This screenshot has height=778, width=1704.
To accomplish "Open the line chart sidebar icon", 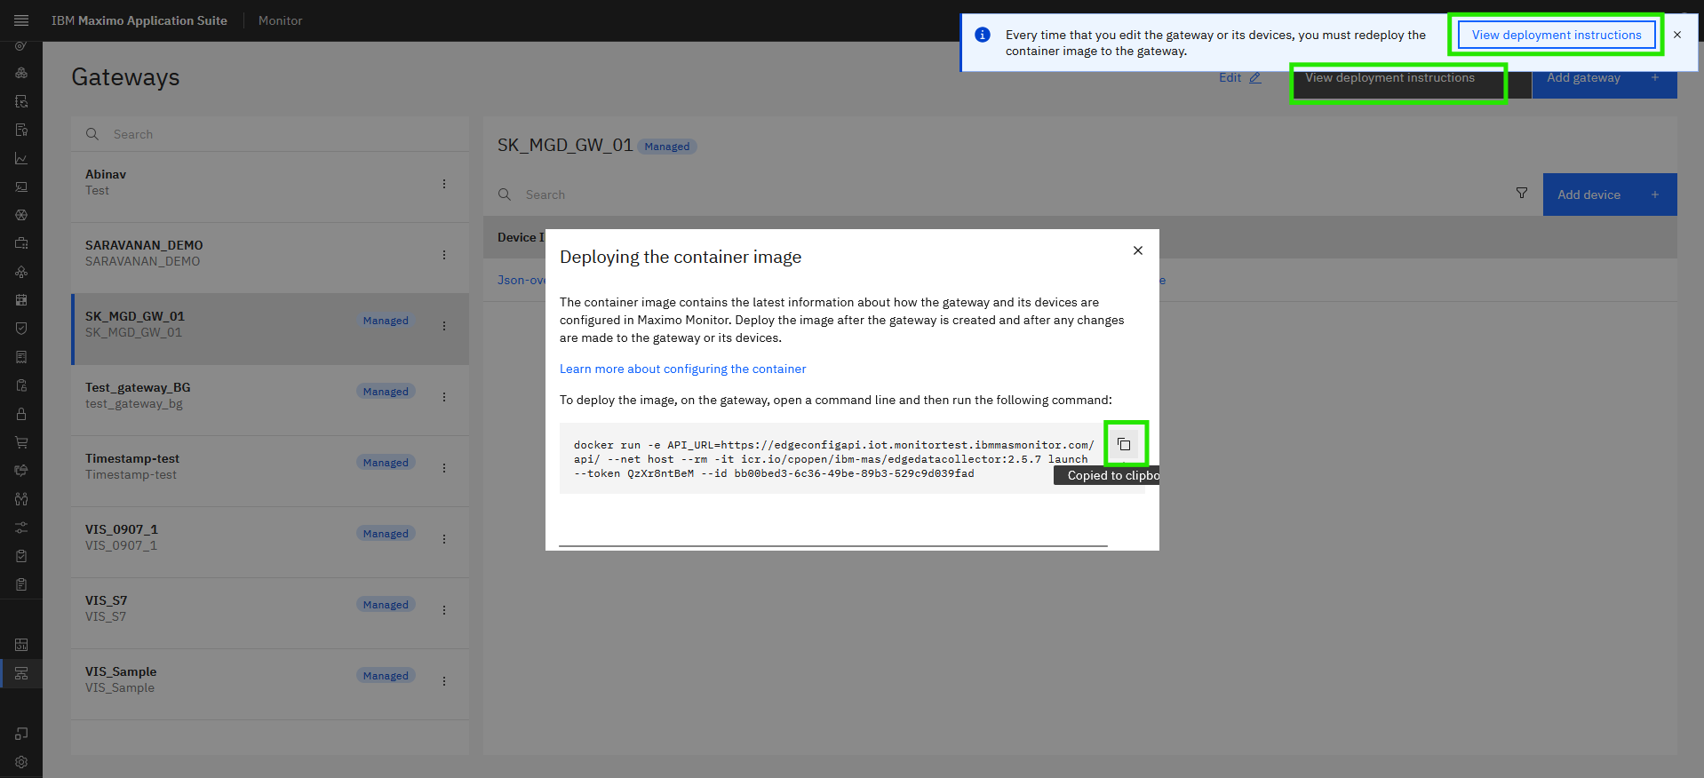I will point(21,158).
